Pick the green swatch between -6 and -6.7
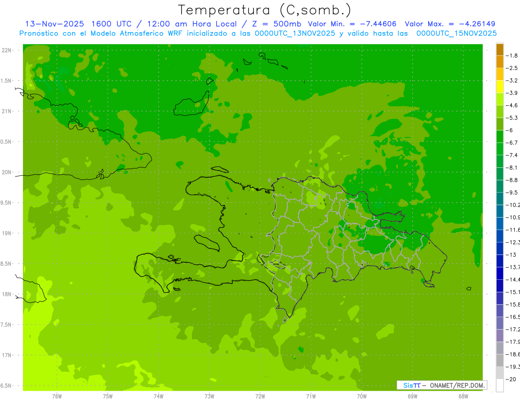 point(500,137)
